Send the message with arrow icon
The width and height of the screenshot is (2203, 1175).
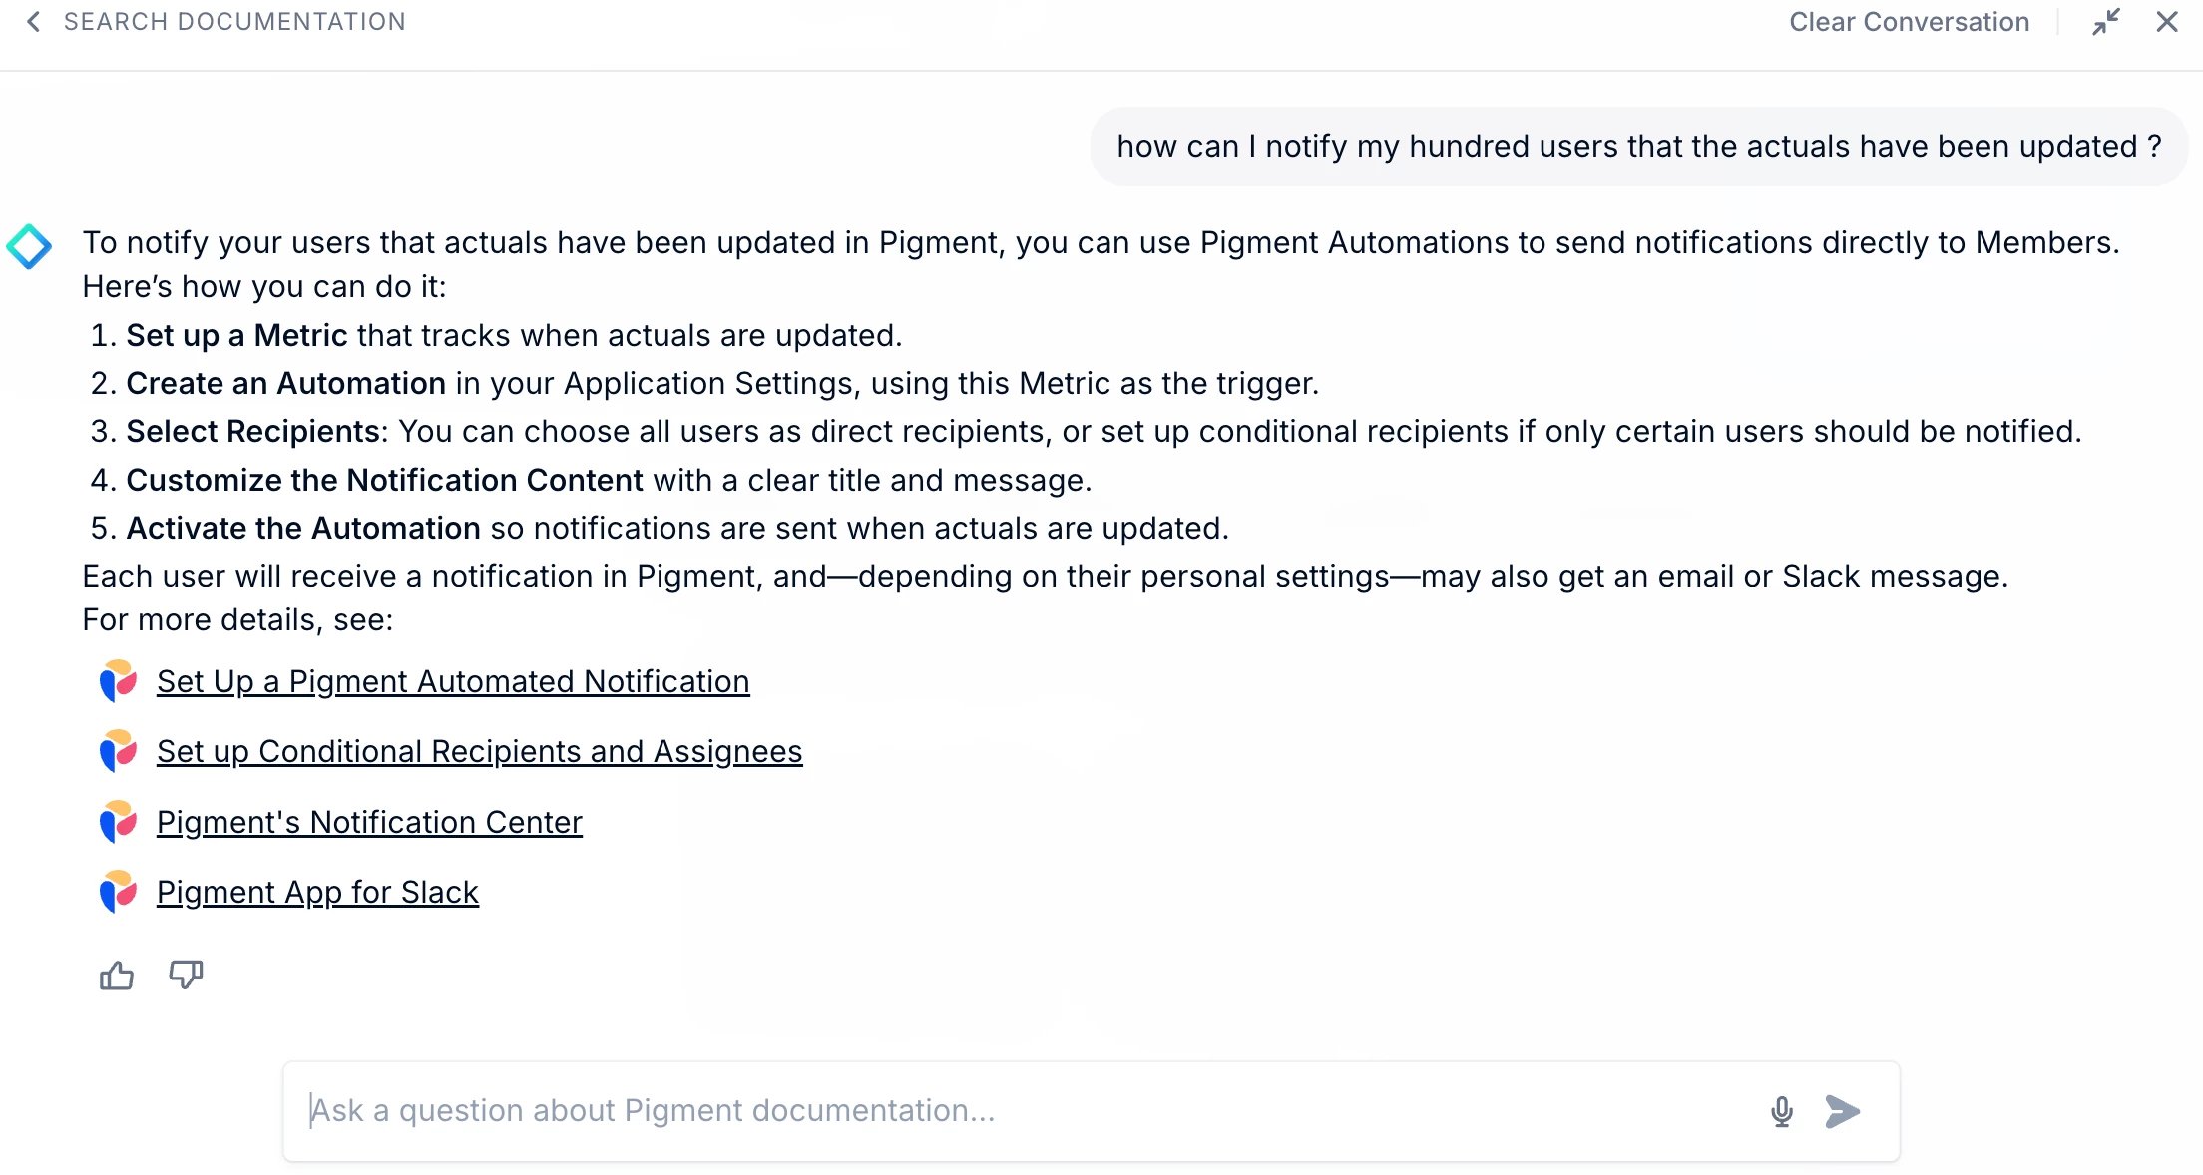click(1842, 1111)
